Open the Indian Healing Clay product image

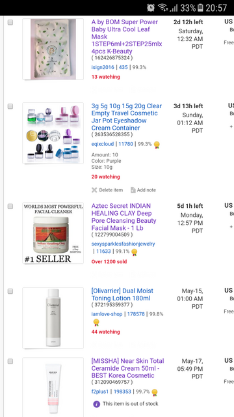[53, 233]
